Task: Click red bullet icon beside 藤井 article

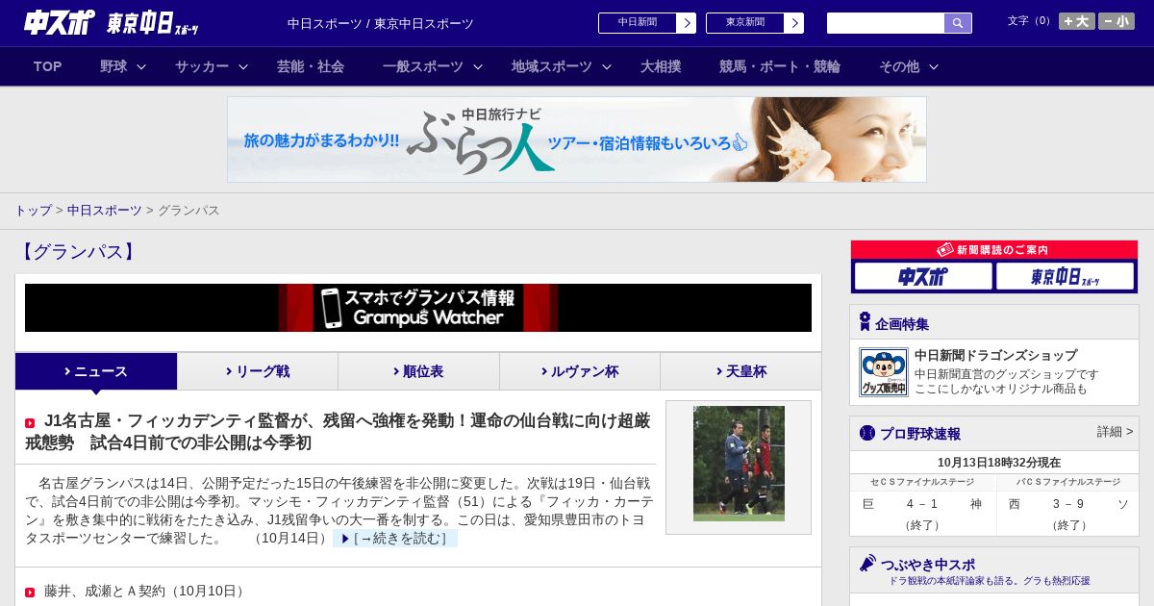Action: [30, 593]
